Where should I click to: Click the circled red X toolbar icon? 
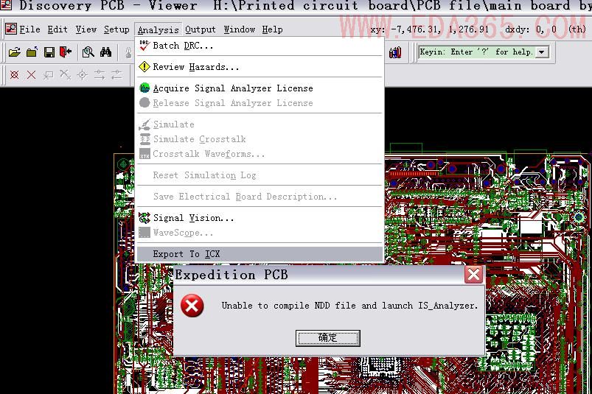pos(14,74)
